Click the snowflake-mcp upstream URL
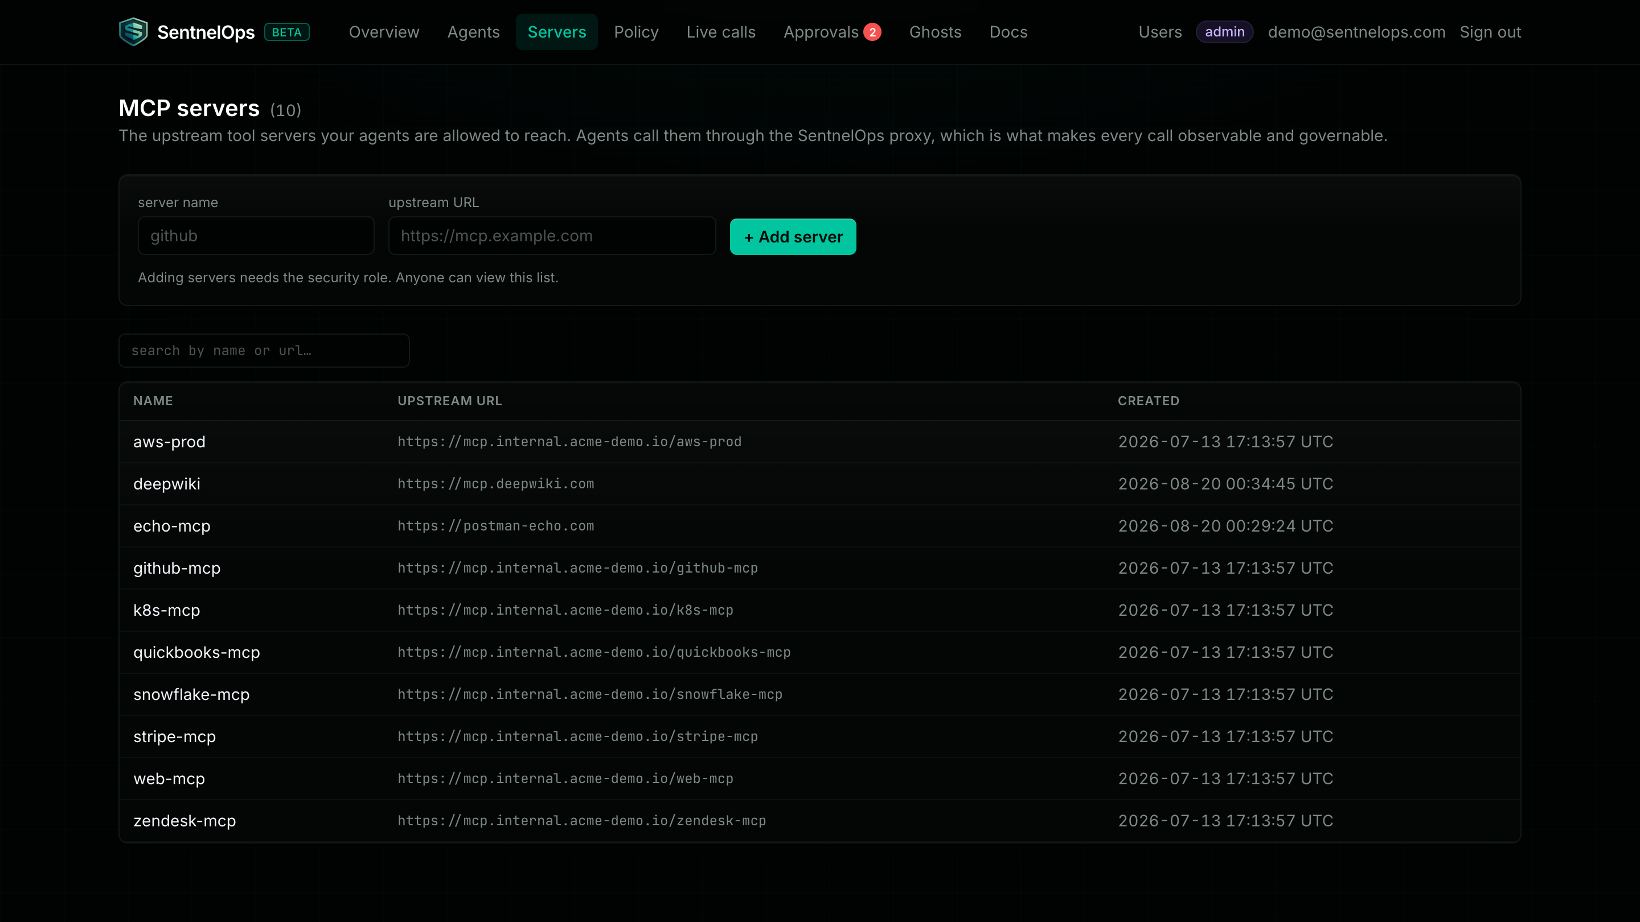 pyautogui.click(x=589, y=694)
